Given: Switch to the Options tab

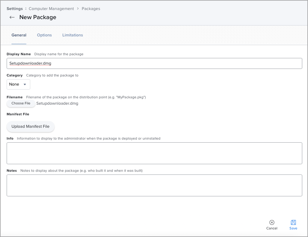Looking at the screenshot, I should coord(44,35).
